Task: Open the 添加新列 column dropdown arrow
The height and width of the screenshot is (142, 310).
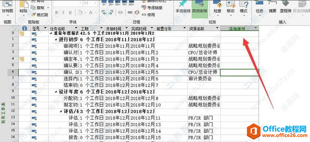Action: (256, 28)
